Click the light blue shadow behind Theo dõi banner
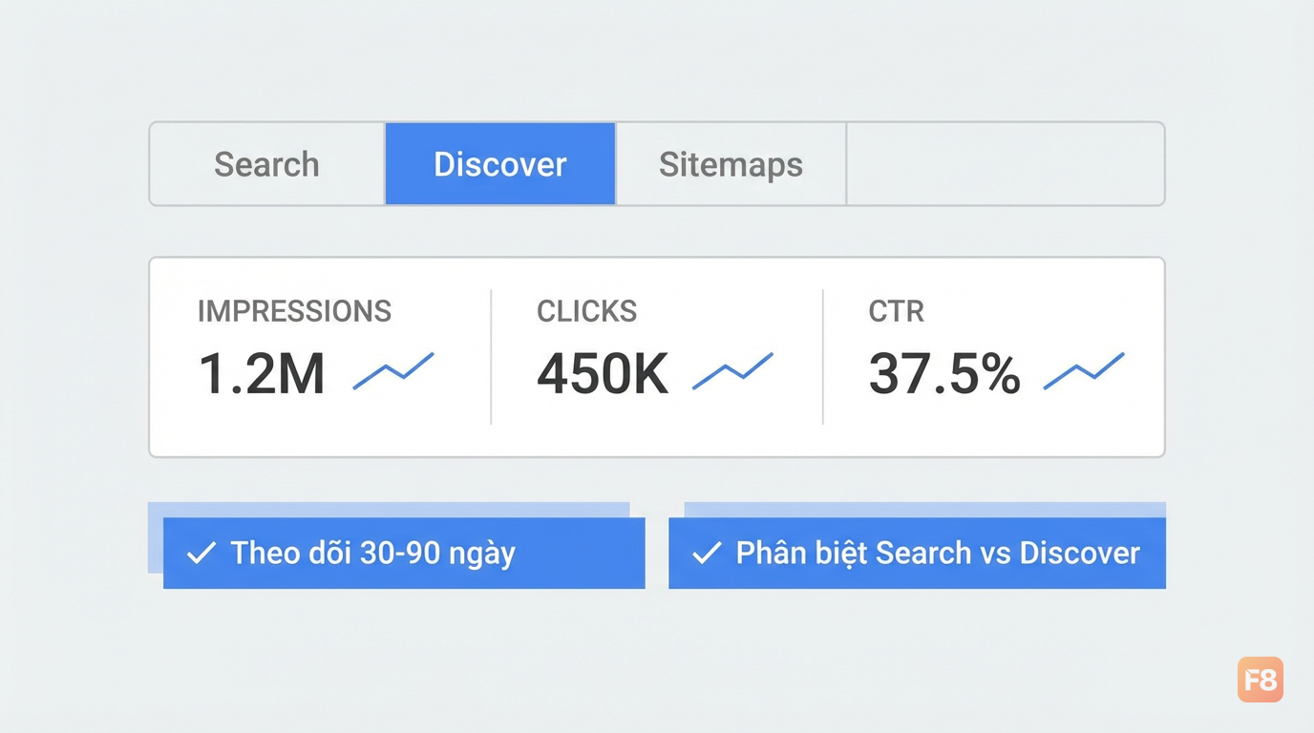This screenshot has height=733, width=1314. pyautogui.click(x=156, y=537)
